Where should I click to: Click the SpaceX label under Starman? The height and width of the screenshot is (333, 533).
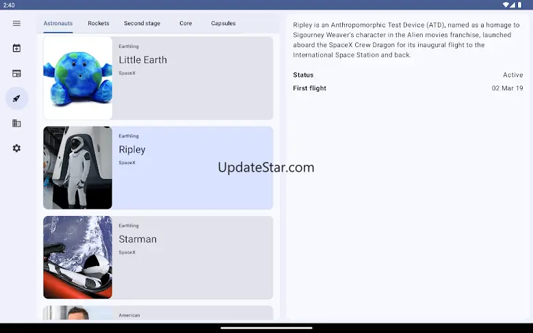click(127, 252)
